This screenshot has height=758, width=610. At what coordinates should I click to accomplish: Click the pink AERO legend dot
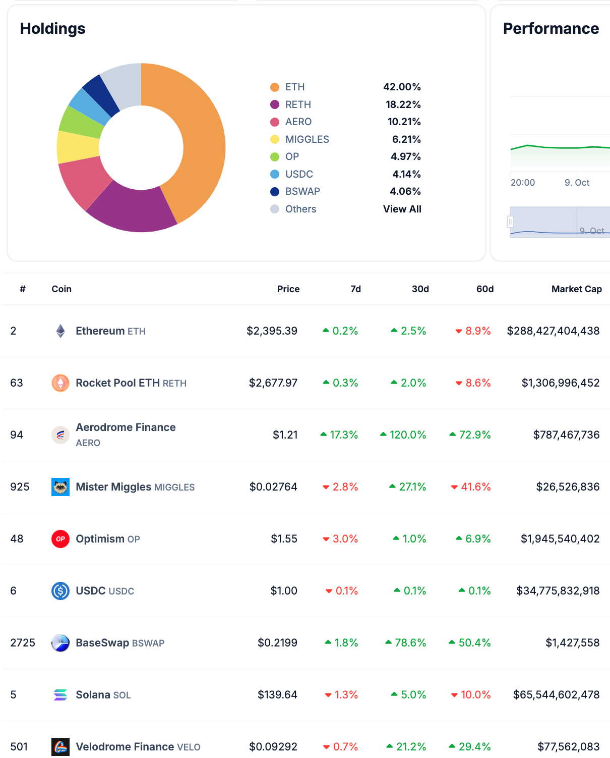pos(275,122)
